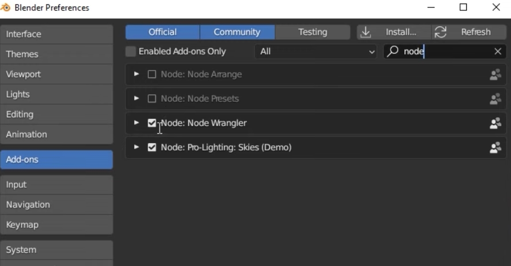Toggle the Testing support level filter
The width and height of the screenshot is (511, 266).
click(313, 32)
